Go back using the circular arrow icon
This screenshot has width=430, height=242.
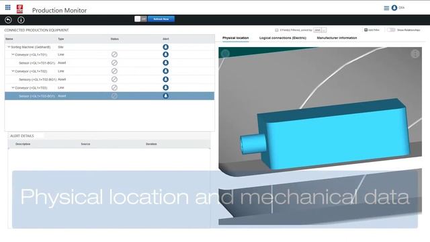(9, 20)
